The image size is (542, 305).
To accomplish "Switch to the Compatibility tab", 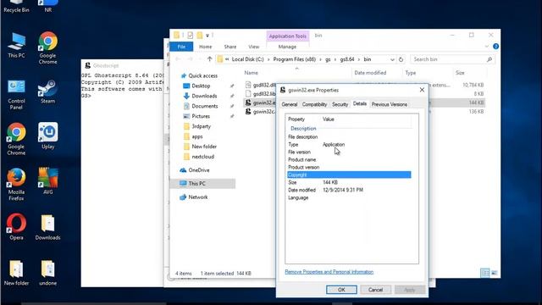I will point(314,104).
